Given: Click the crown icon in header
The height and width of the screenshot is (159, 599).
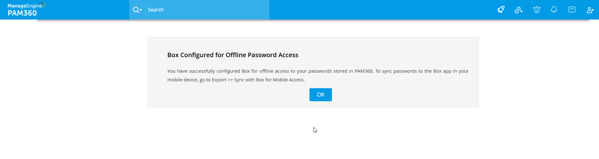Looking at the screenshot, I should pyautogui.click(x=537, y=10).
